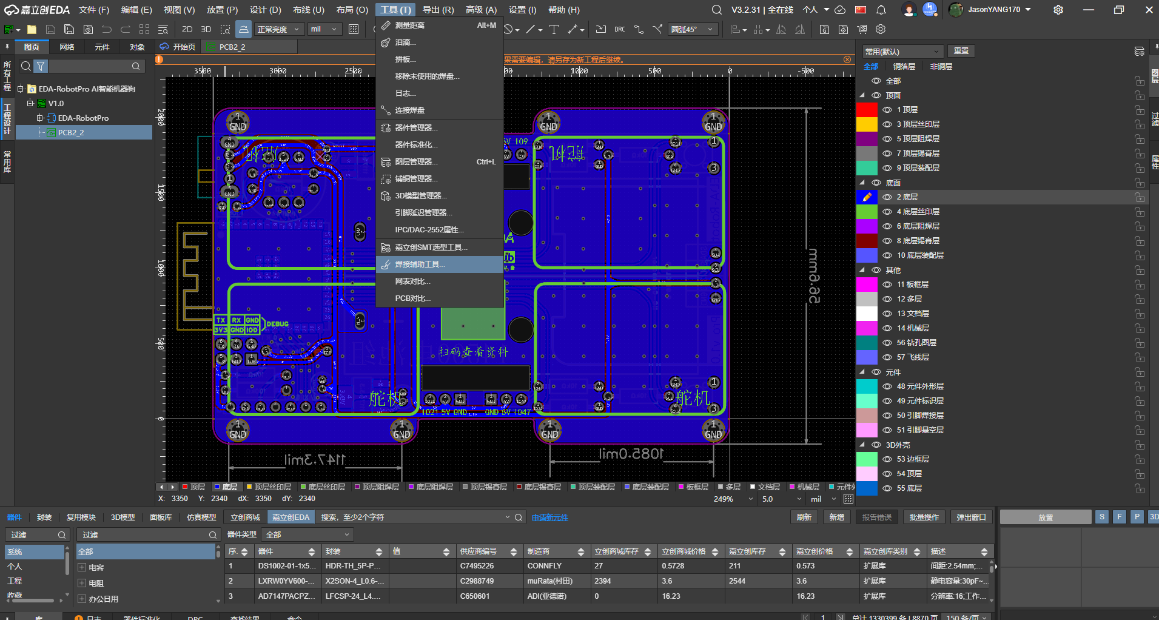The width and height of the screenshot is (1159, 620).
Task: Open the toolbar settings gear icon
Action: point(881,29)
